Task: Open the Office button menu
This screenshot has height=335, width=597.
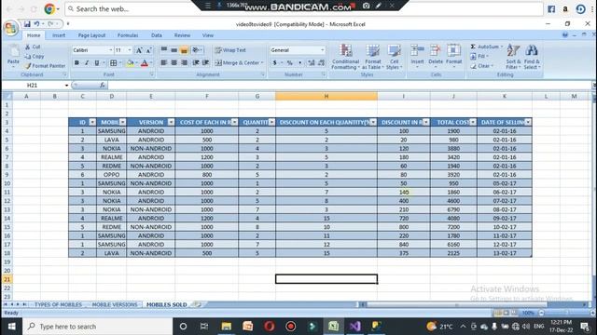Action: coord(10,28)
